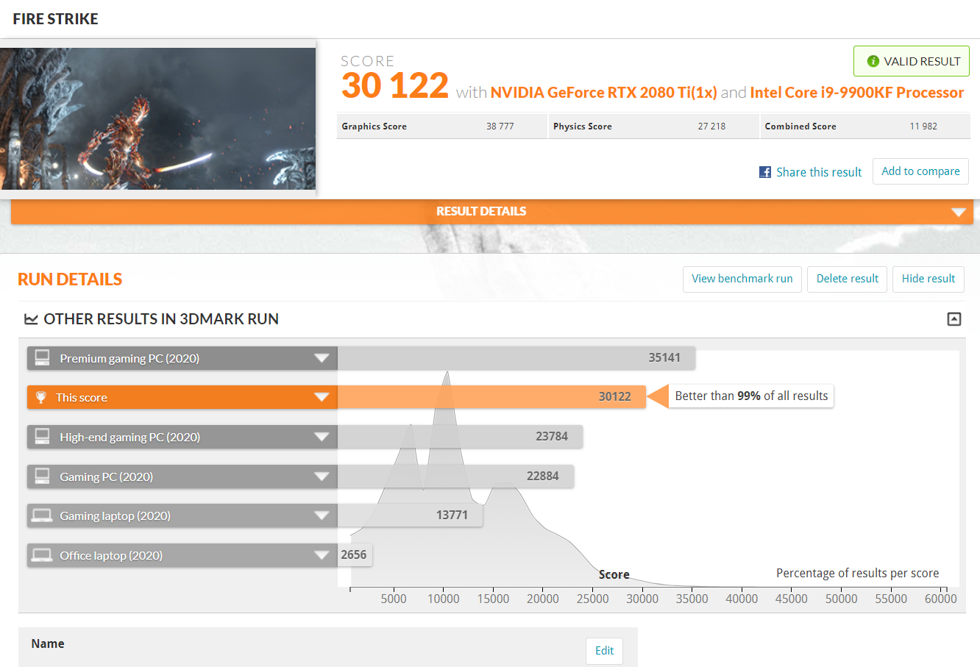
Task: Click the Edit button beside Name
Action: click(605, 651)
